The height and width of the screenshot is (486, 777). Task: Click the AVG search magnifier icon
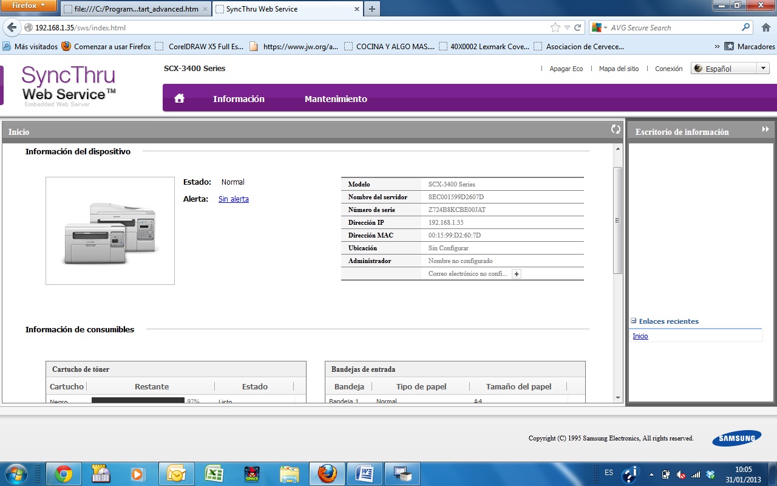746,27
